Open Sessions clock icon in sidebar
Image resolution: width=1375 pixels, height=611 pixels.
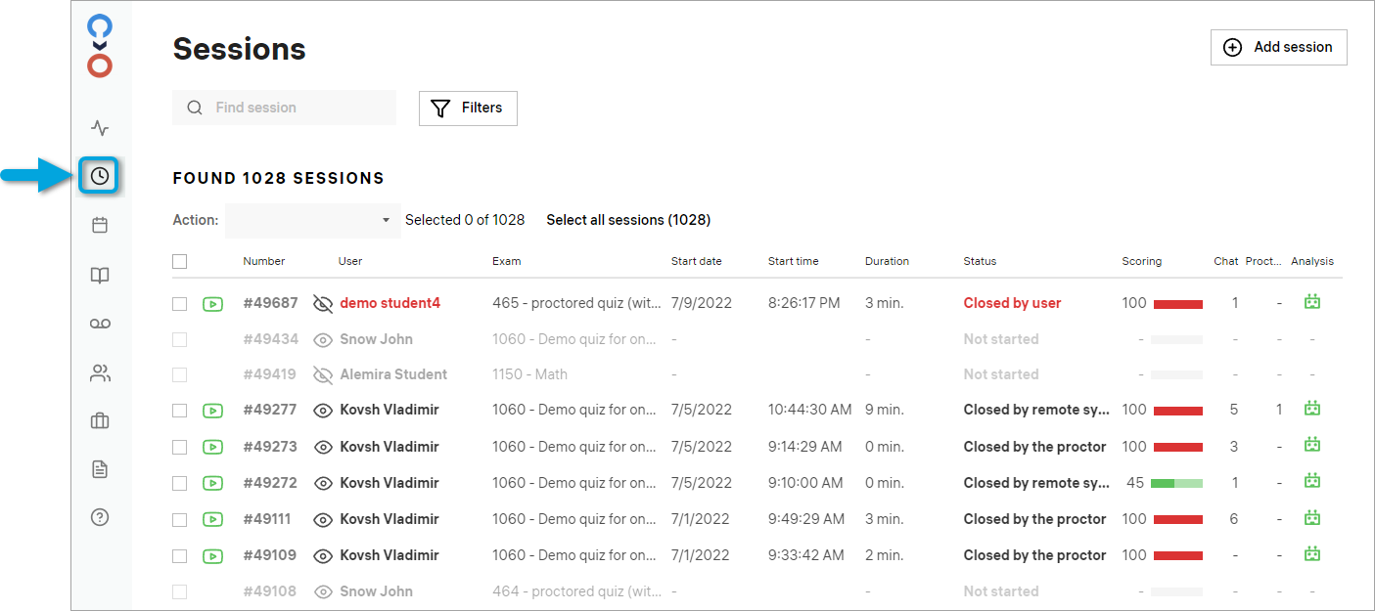click(x=100, y=176)
